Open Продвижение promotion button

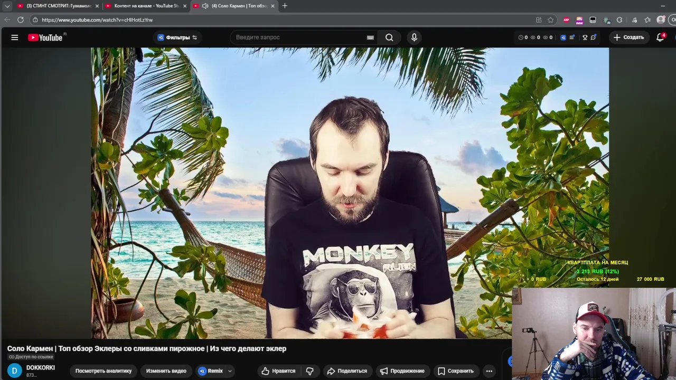point(402,370)
